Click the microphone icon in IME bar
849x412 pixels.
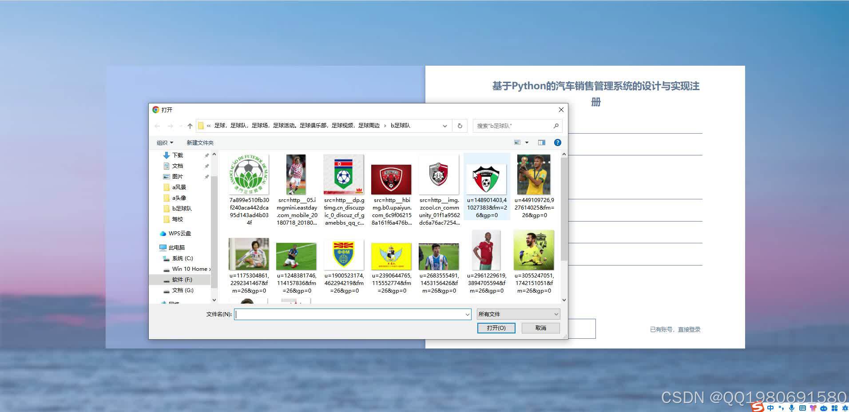point(792,408)
